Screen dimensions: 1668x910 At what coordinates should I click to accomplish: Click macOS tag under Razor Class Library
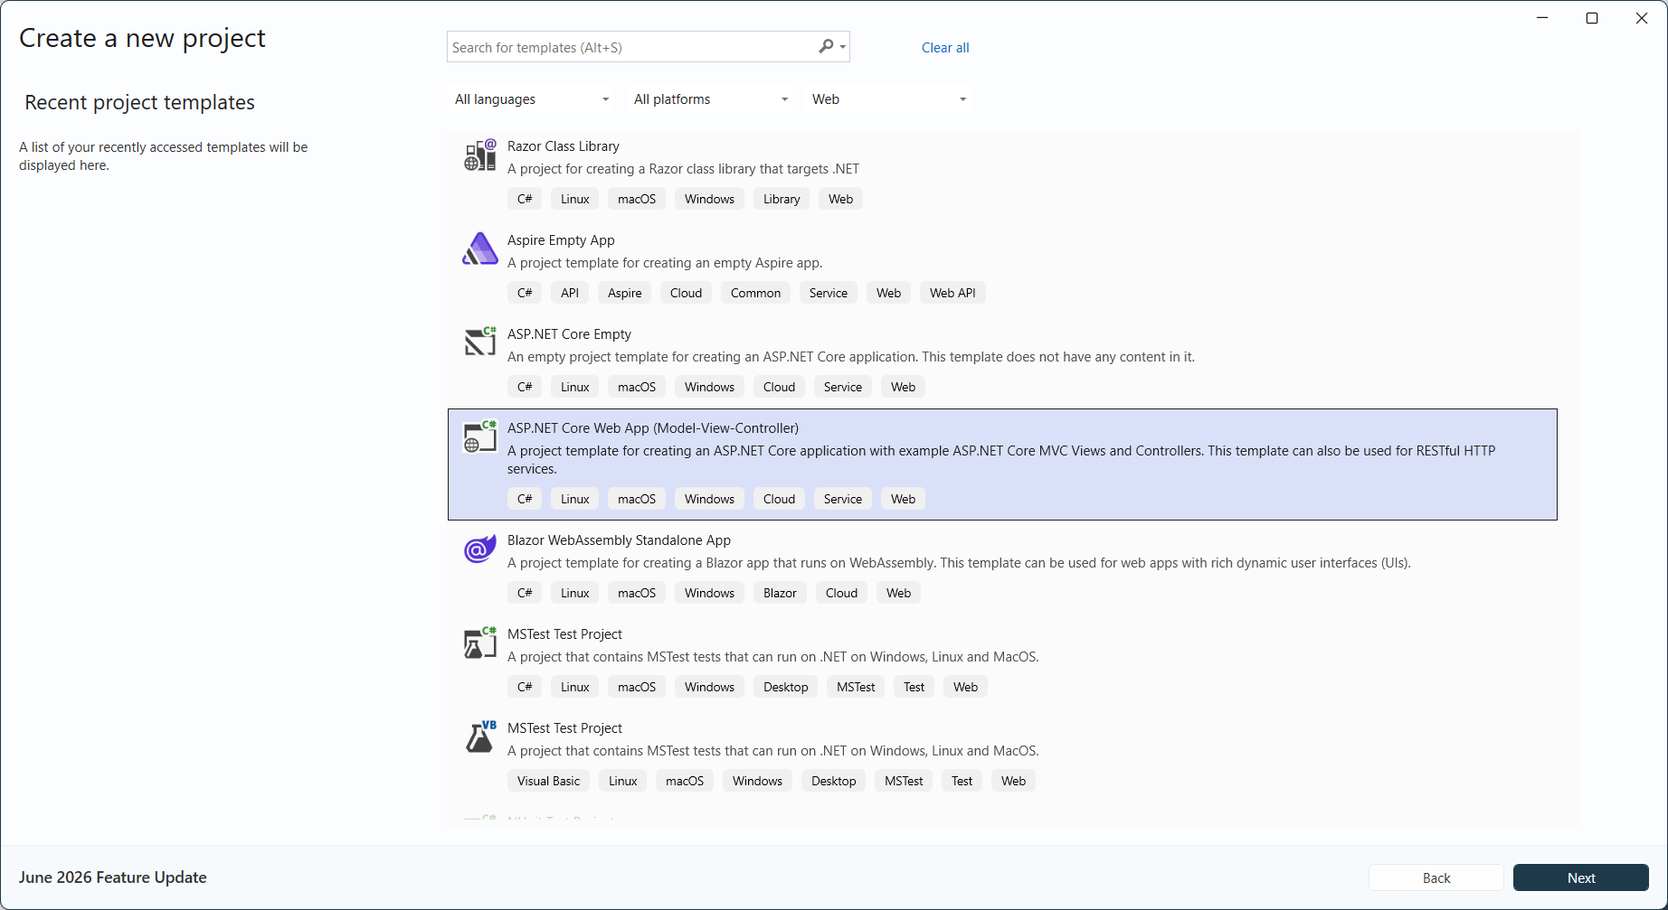click(637, 199)
